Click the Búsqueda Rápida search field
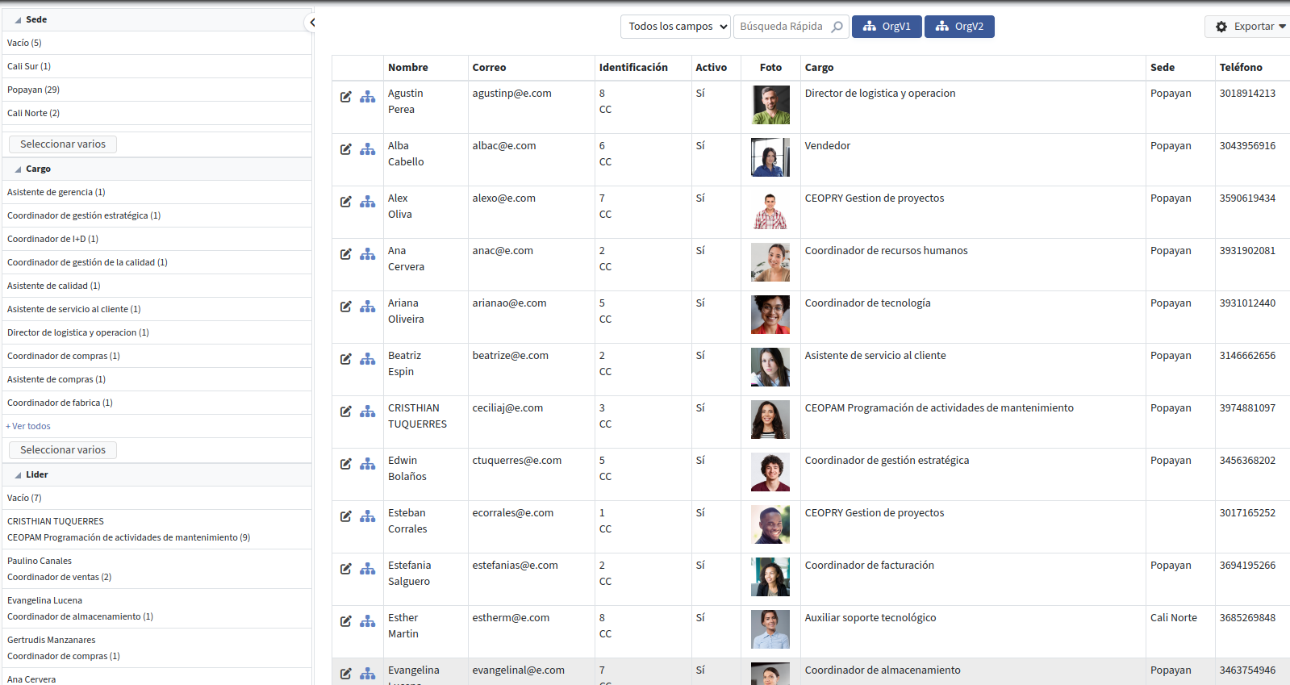The image size is (1290, 685). (x=783, y=27)
